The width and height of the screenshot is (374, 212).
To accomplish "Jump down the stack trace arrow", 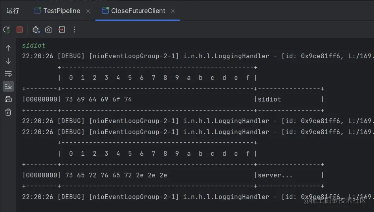I will pos(8,61).
